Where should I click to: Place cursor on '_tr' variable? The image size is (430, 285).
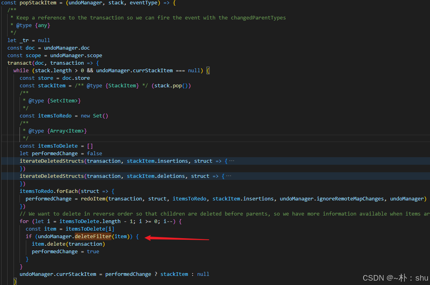point(24,40)
